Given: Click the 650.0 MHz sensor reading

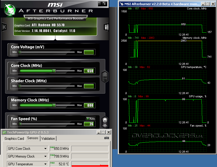Looking at the screenshot, I should tap(60, 149).
